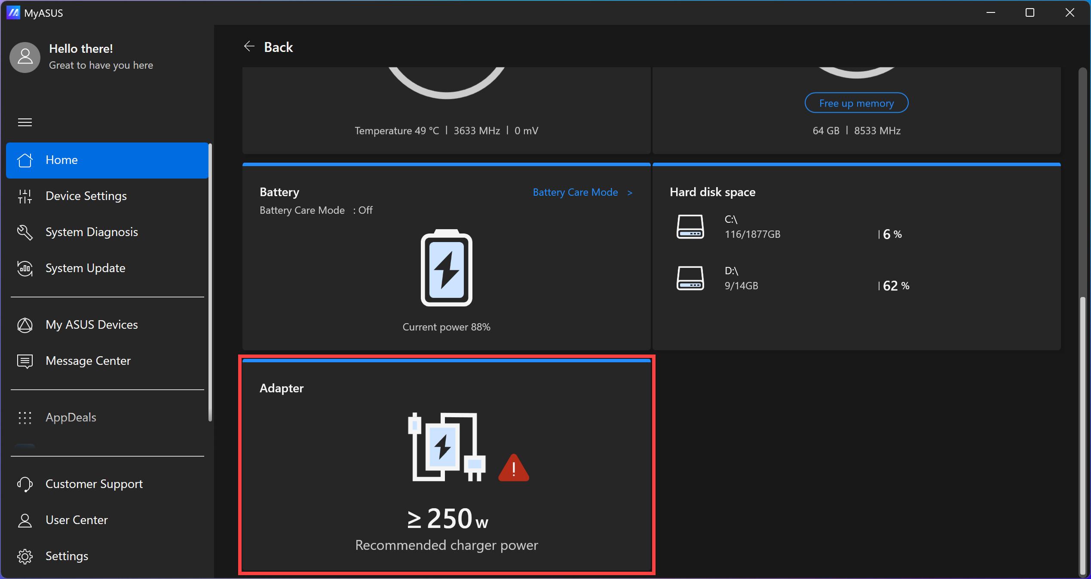Click the Customer Support headset icon
This screenshot has width=1091, height=579.
(x=25, y=484)
